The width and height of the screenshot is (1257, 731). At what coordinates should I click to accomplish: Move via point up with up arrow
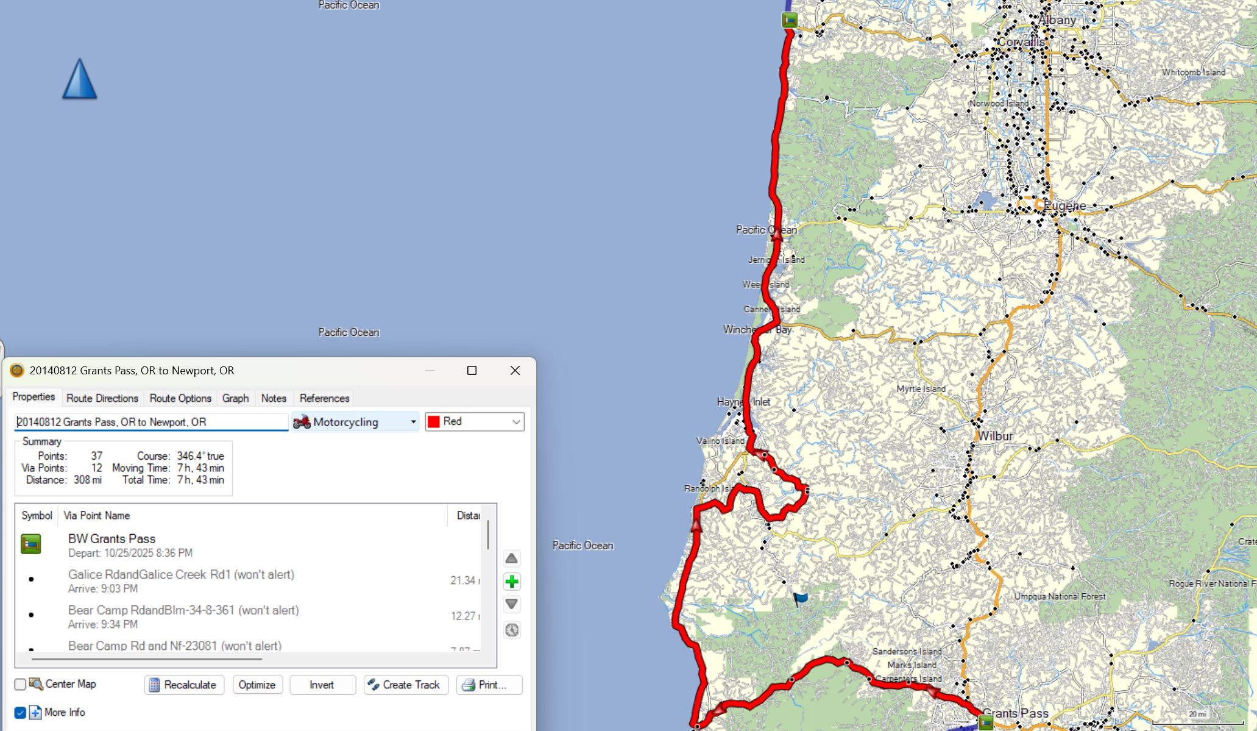point(512,558)
